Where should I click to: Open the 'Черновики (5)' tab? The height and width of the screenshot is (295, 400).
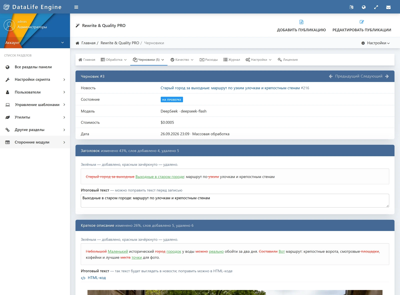coord(148,60)
